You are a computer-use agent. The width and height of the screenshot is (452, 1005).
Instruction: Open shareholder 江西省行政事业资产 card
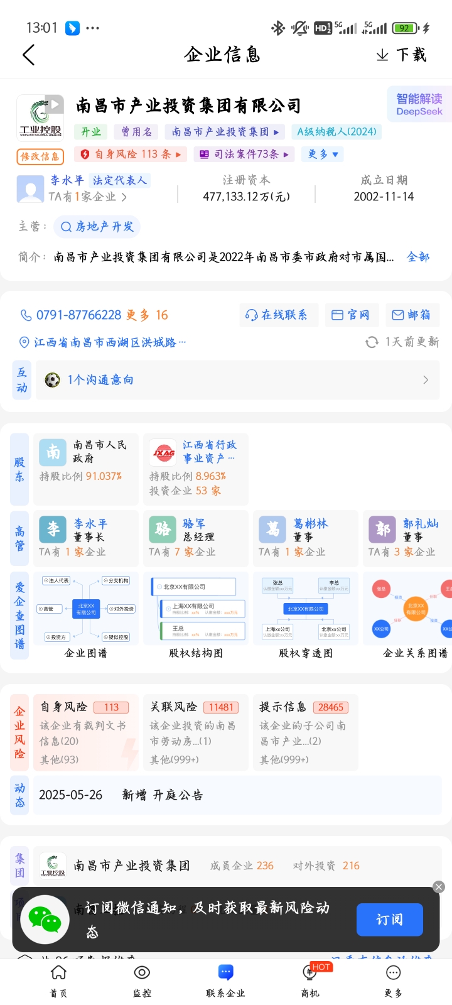pyautogui.click(x=196, y=469)
